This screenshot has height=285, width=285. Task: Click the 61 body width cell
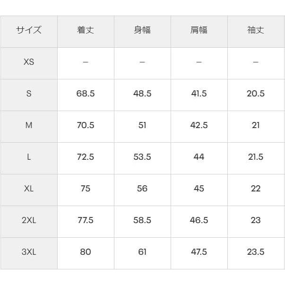[142, 253]
